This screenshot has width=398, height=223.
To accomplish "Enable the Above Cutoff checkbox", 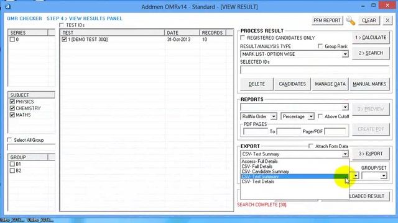I will 320,116.
